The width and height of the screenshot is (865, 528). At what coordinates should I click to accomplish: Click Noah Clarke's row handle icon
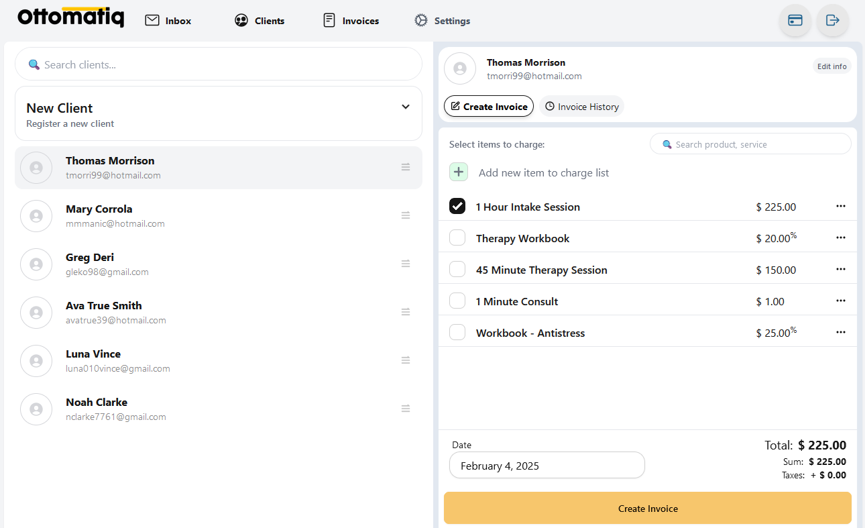[x=406, y=409]
